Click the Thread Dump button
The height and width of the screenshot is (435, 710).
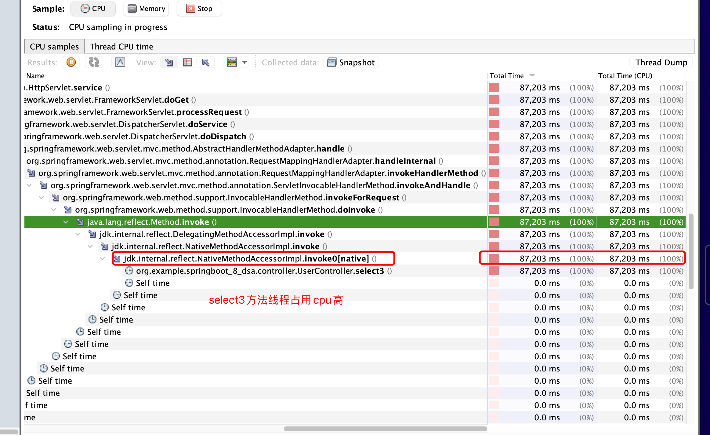click(x=661, y=62)
